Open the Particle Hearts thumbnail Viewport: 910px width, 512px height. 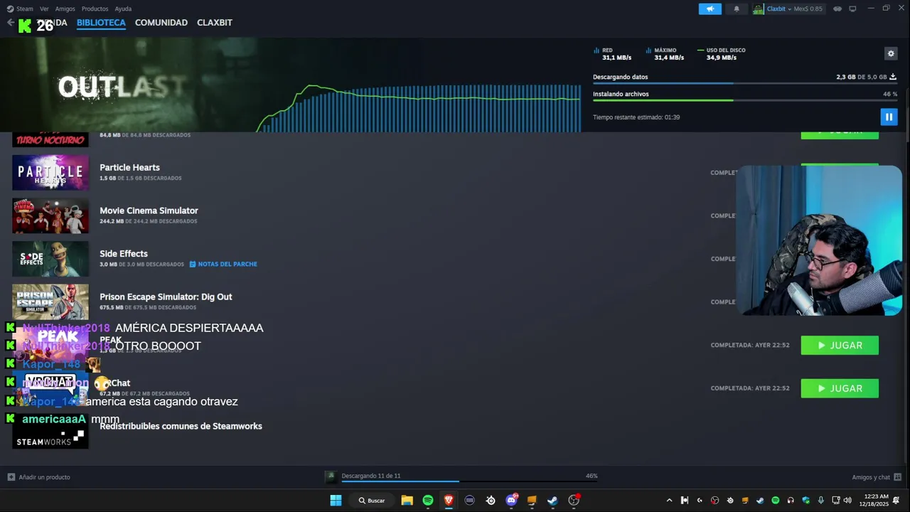pyautogui.click(x=50, y=172)
